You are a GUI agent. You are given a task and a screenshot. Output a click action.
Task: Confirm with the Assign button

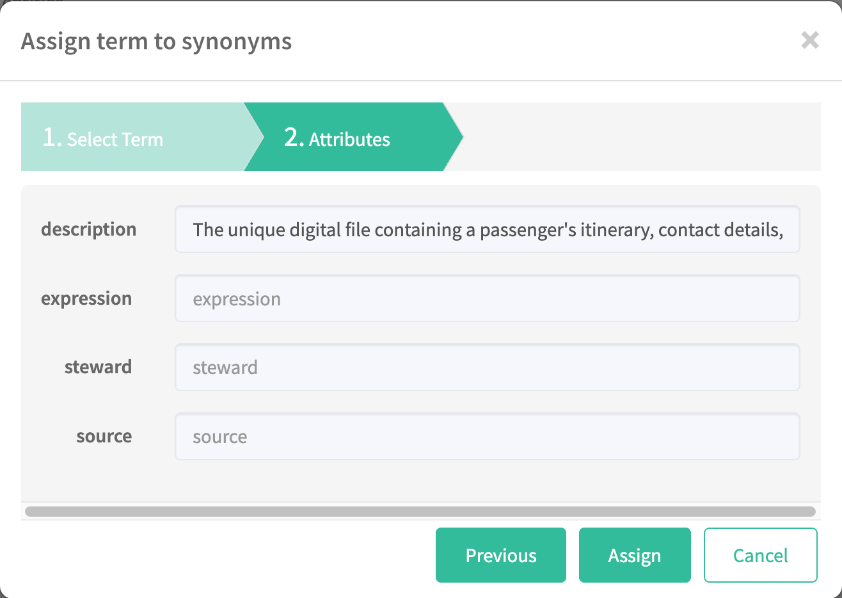coord(634,555)
